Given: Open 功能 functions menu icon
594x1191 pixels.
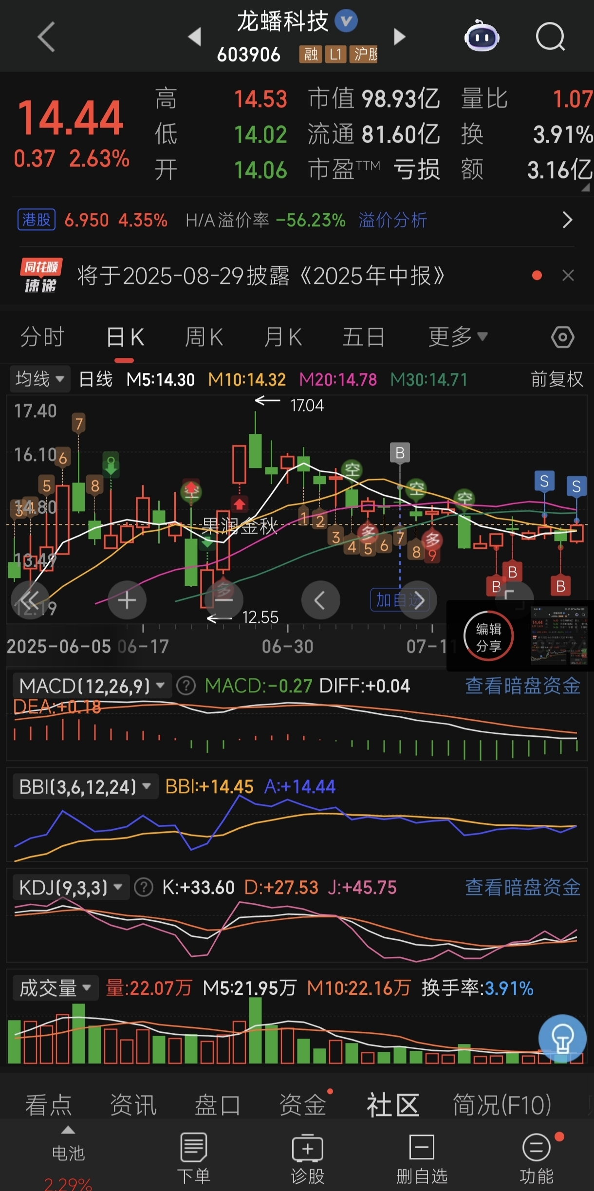Looking at the screenshot, I should 537,1159.
